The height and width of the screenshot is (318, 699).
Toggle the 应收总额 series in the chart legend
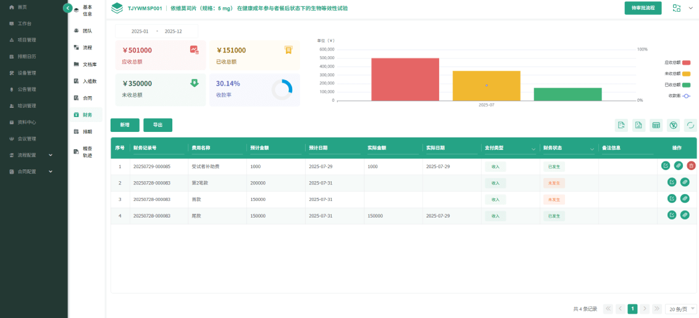685,62
